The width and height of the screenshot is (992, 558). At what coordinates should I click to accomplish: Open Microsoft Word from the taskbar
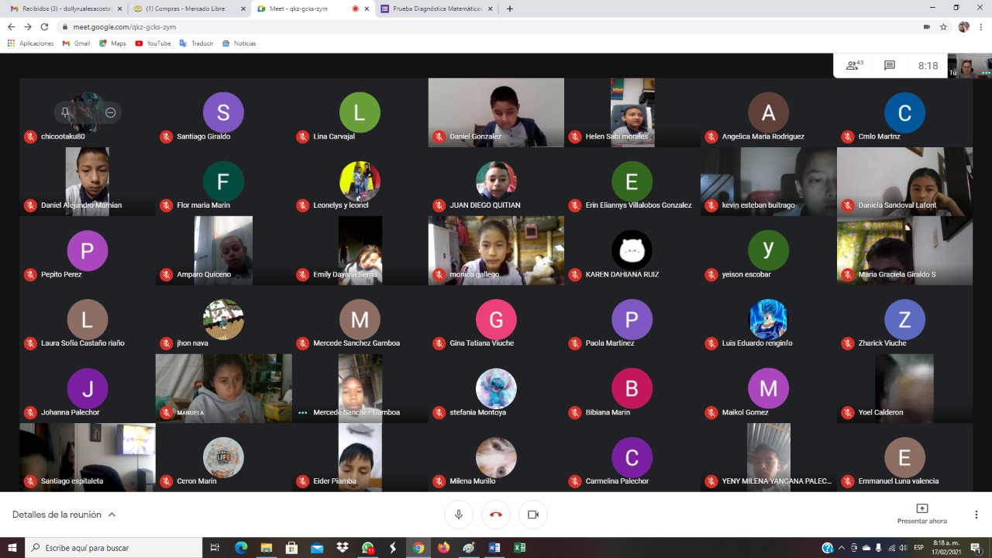pyautogui.click(x=494, y=548)
